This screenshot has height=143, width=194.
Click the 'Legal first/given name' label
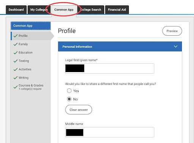(x=81, y=60)
